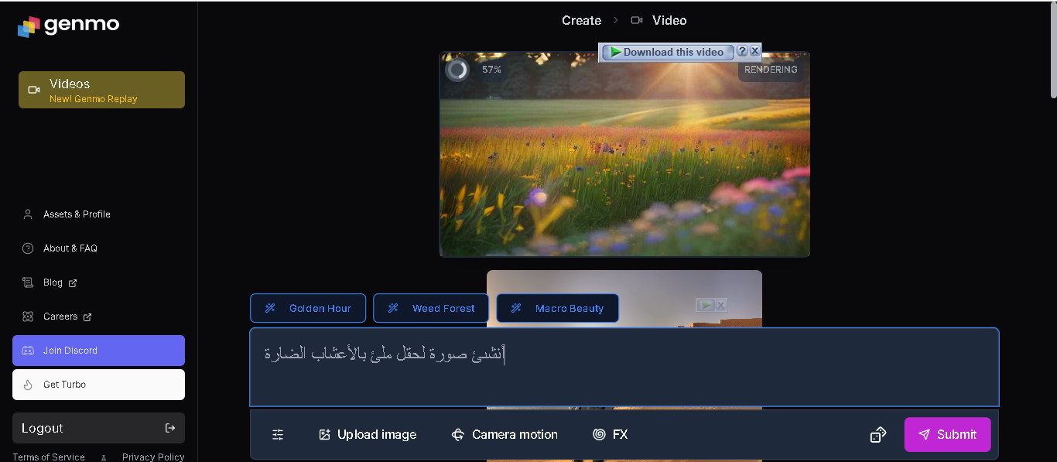Click the flame icon in Get Turbo
Image resolution: width=1057 pixels, height=462 pixels.
28,385
